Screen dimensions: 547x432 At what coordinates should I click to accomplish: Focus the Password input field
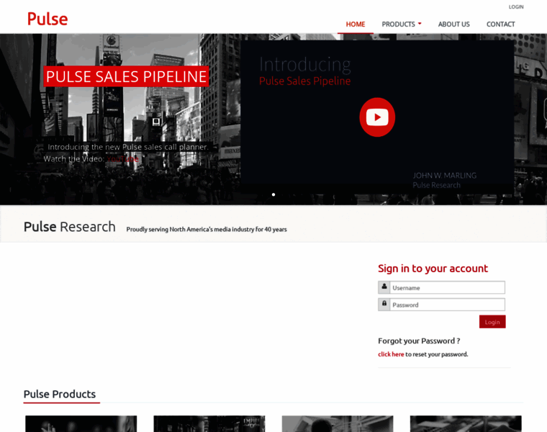pyautogui.click(x=447, y=305)
